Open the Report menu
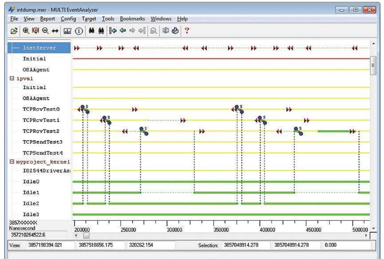Viewport: 384px width, 259px height. pos(48,19)
